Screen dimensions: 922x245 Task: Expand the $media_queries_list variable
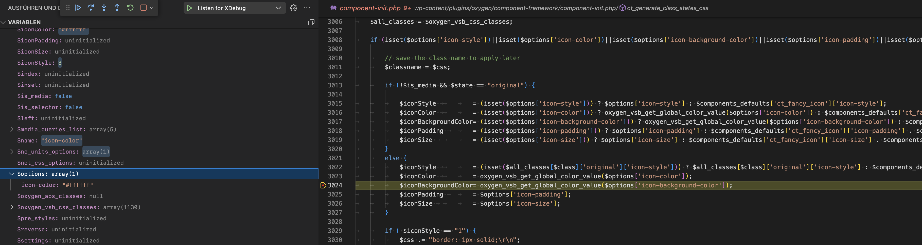click(11, 129)
